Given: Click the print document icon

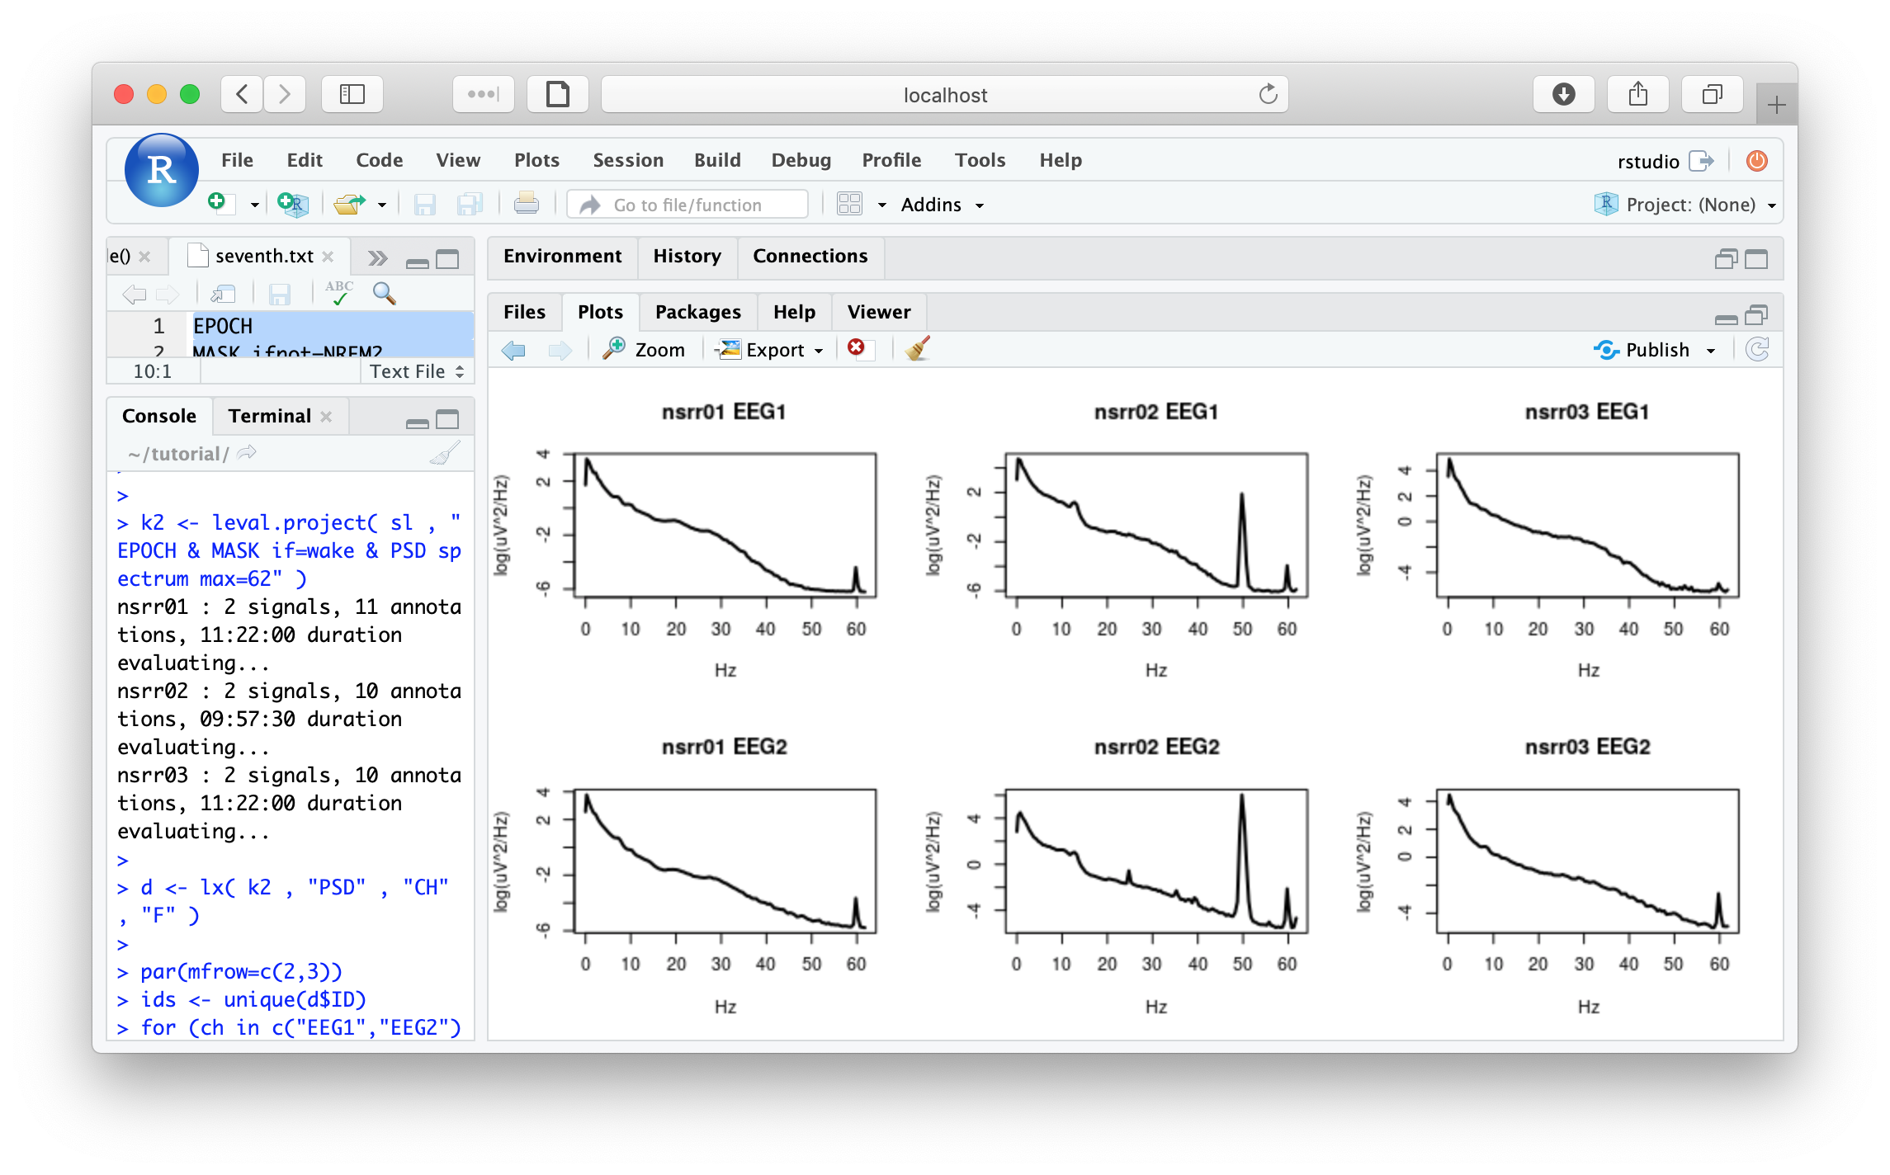Looking at the screenshot, I should [x=526, y=204].
